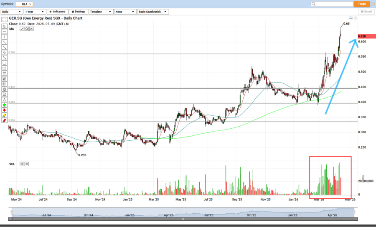Select the vertical line drawing tool
The image size is (376, 227).
4,37
